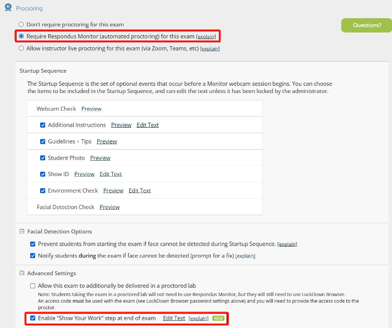
Task: Select Require Respondus Monitor radio button
Action: (x=21, y=36)
